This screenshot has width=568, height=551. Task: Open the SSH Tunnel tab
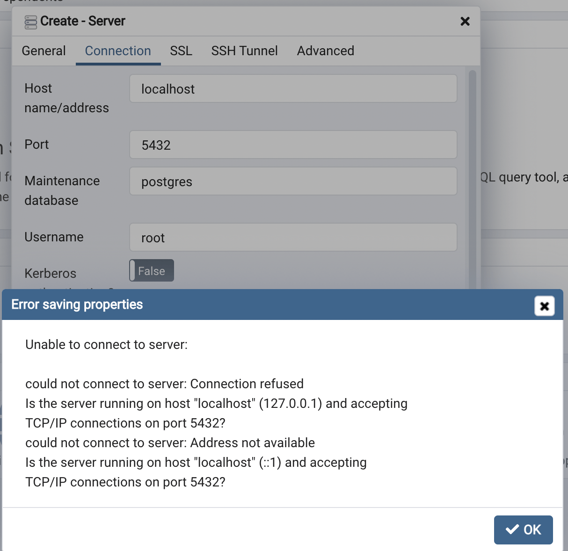tap(244, 51)
